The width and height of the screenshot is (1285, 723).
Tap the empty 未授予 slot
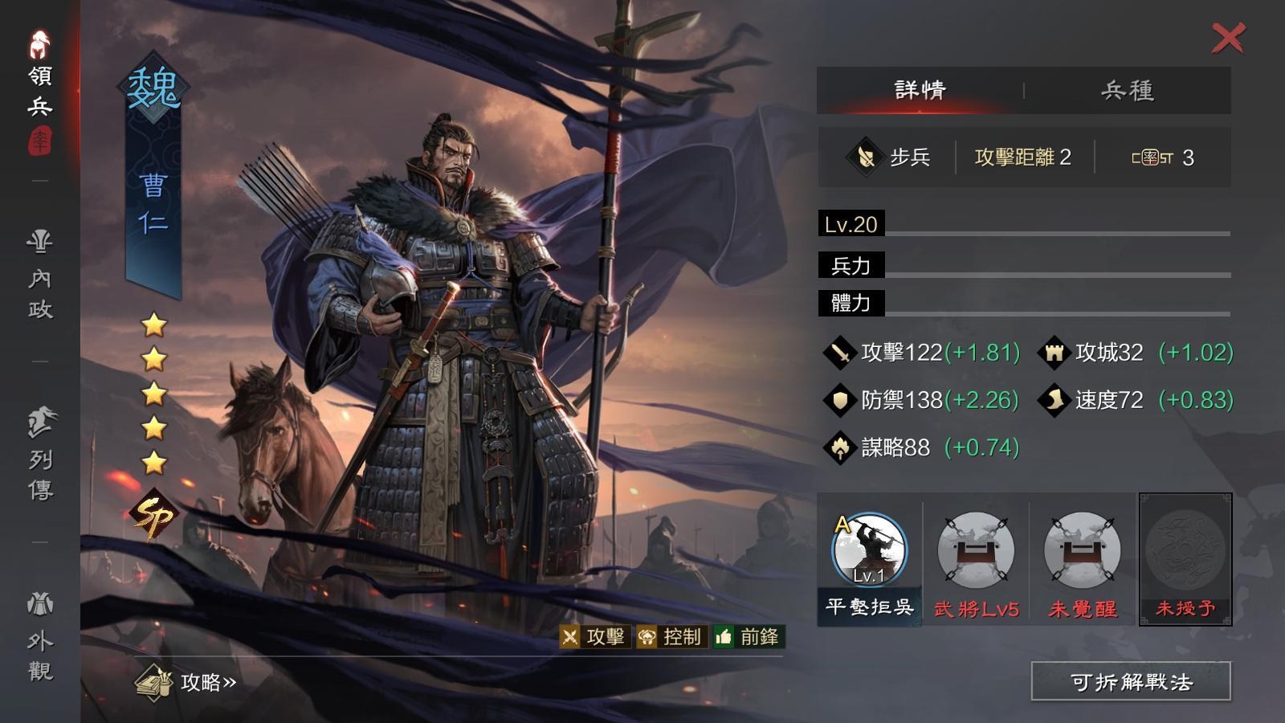(1185, 559)
